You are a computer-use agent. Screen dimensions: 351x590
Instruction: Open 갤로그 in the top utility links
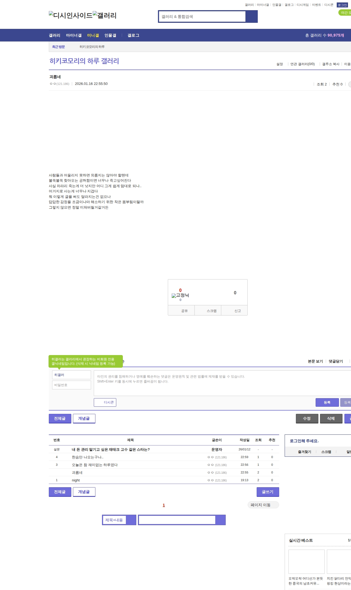(289, 5)
